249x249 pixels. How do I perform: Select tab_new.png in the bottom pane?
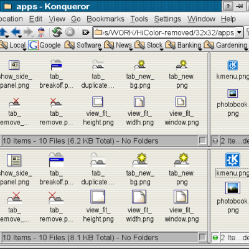pyautogui.click(x=182, y=160)
